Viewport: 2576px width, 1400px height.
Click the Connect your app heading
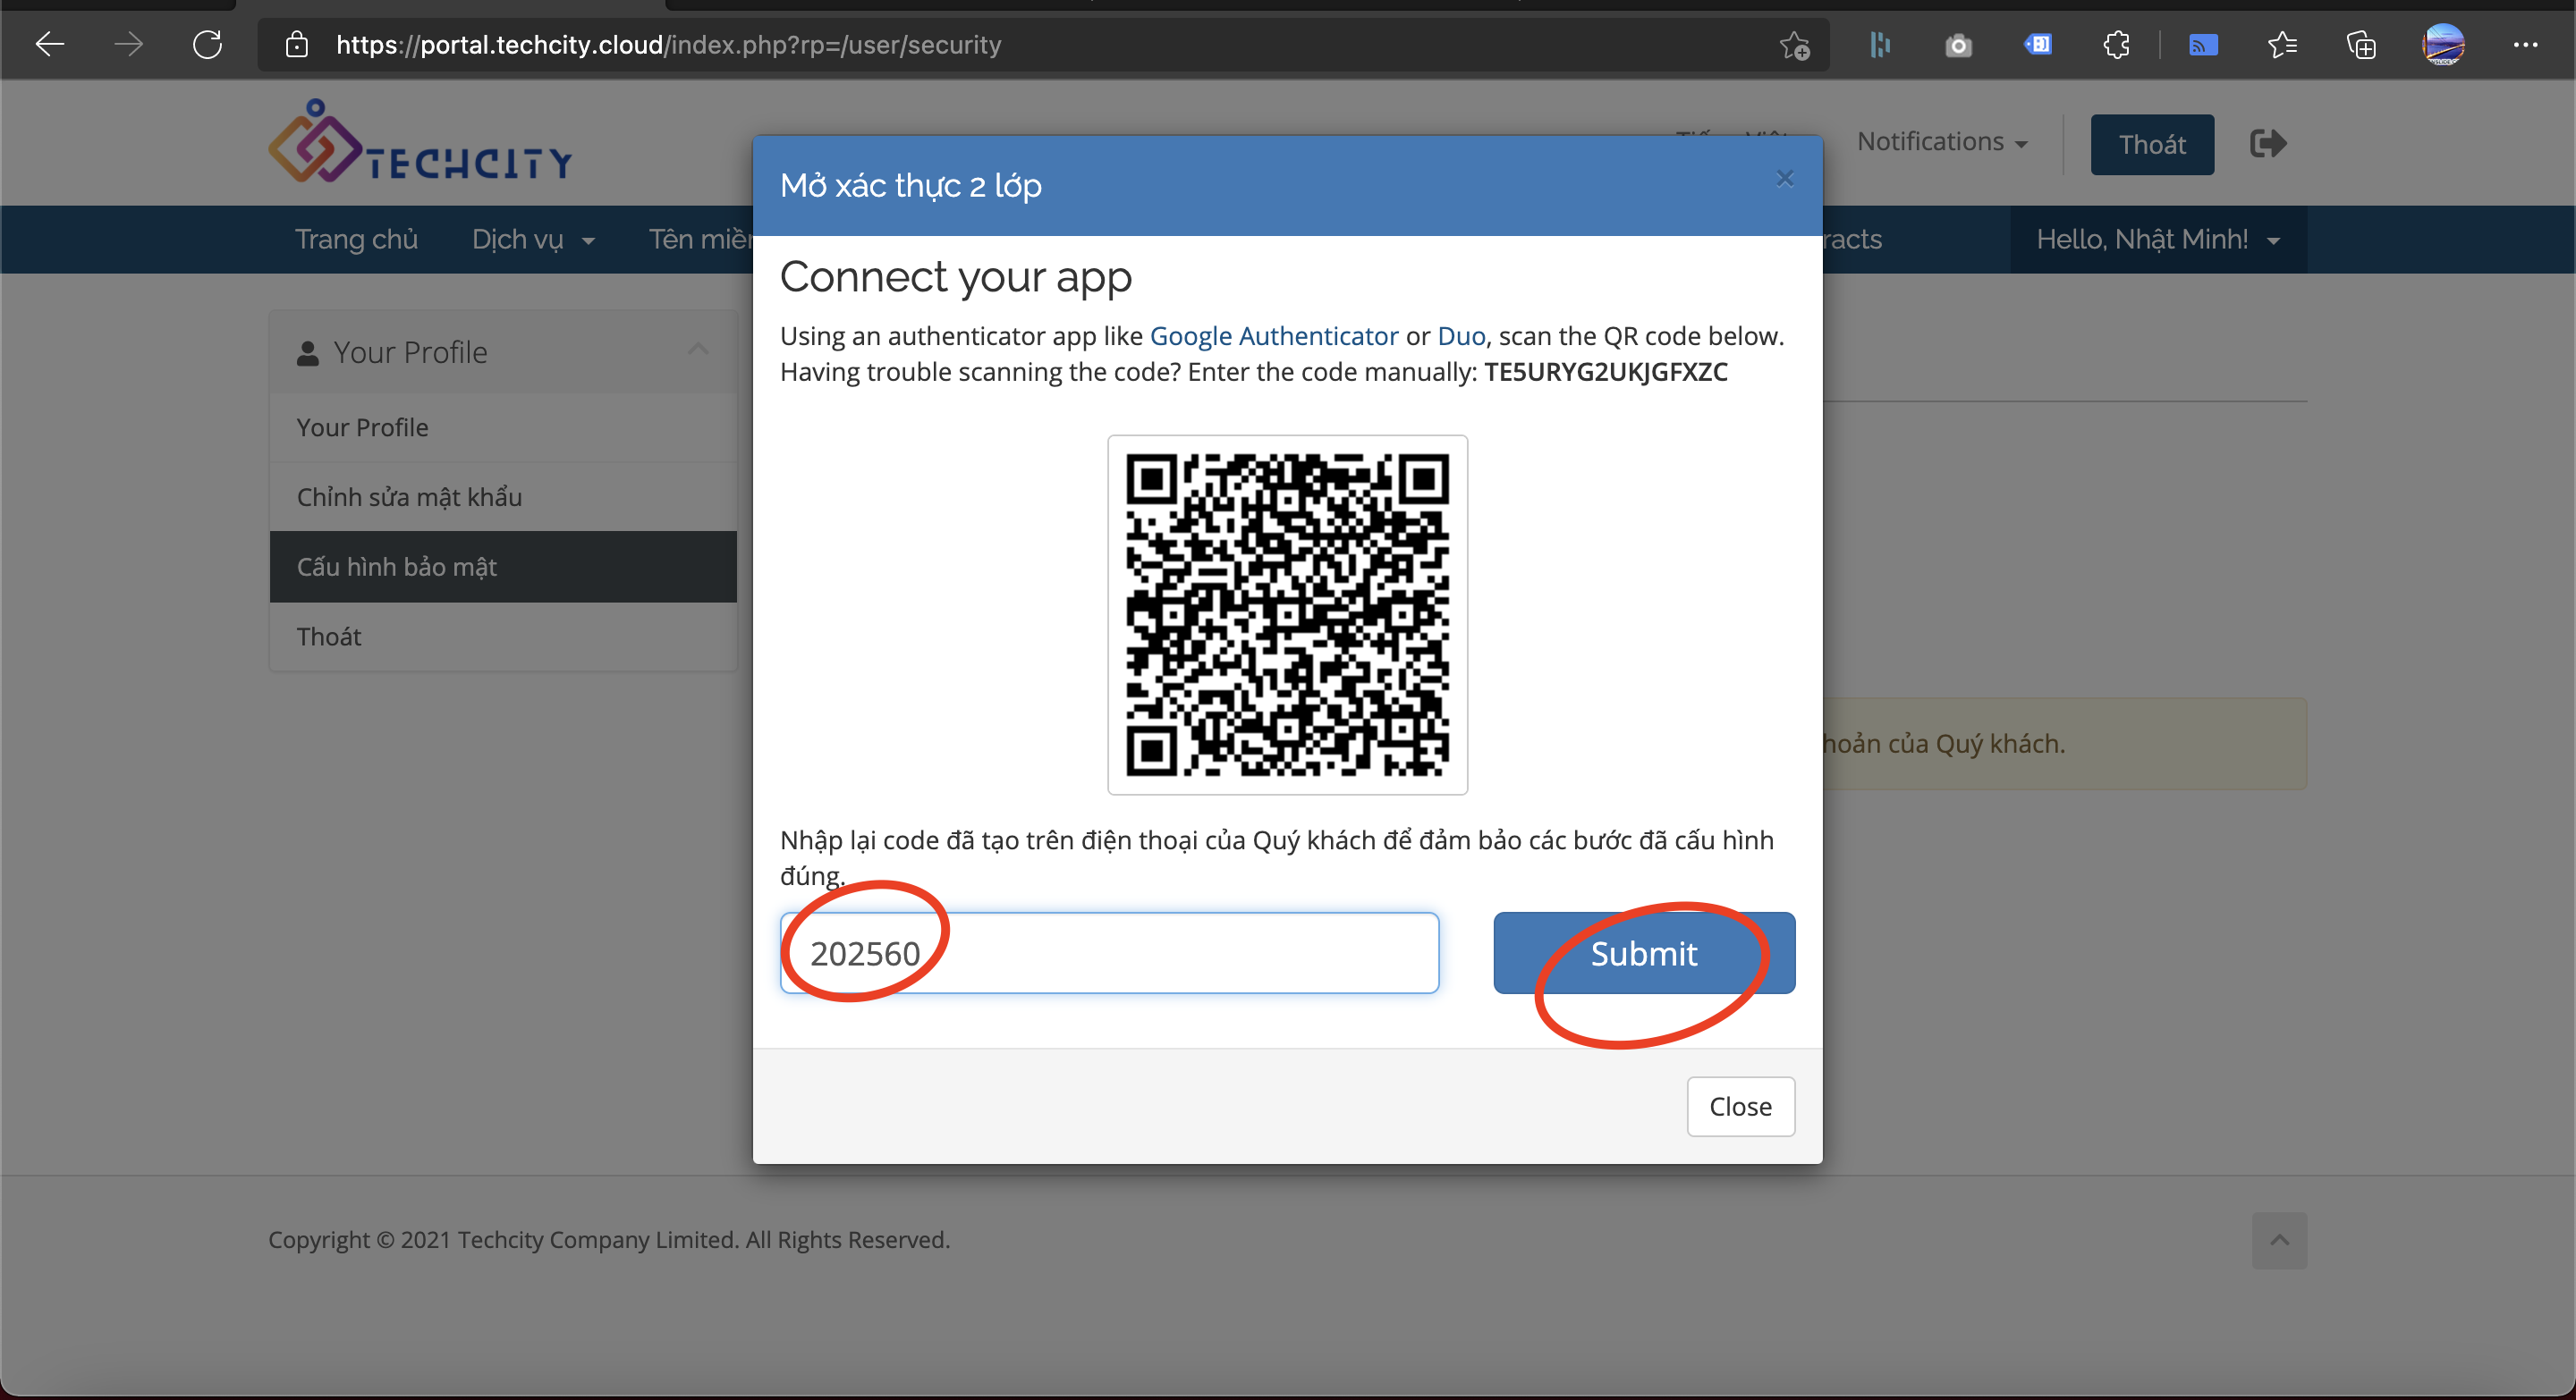[x=955, y=277]
